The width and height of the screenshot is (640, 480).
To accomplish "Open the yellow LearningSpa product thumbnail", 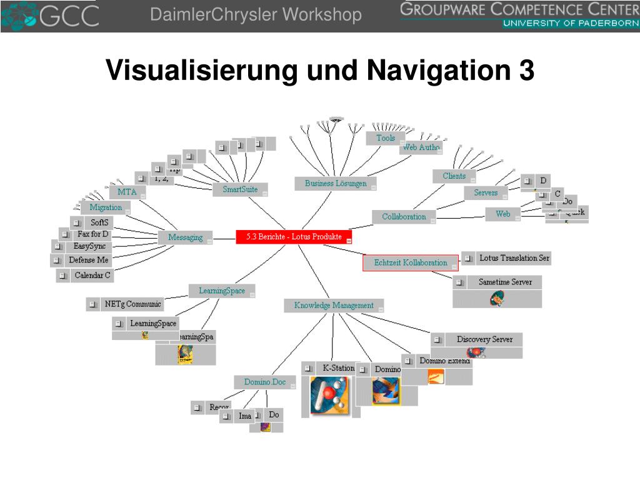I will pos(185,354).
